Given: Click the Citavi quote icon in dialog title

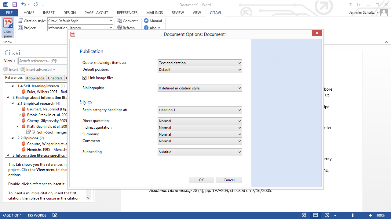Looking at the screenshot, I should click(73, 34).
